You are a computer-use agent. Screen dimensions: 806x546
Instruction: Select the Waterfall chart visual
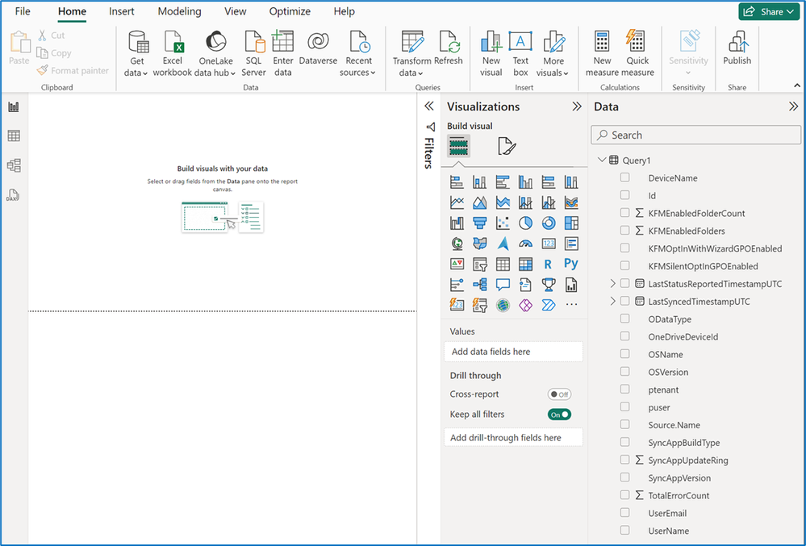457,223
